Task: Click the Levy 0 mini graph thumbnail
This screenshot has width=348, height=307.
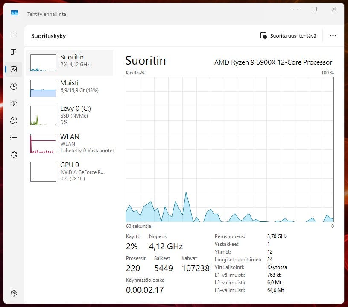Action: (x=43, y=115)
